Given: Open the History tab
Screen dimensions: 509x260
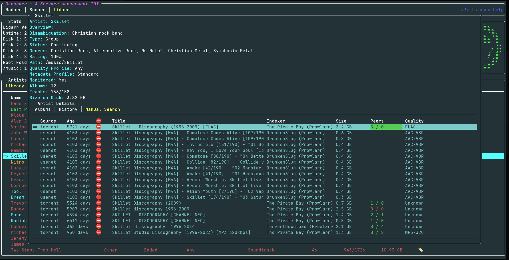Looking at the screenshot, I should coord(68,109).
